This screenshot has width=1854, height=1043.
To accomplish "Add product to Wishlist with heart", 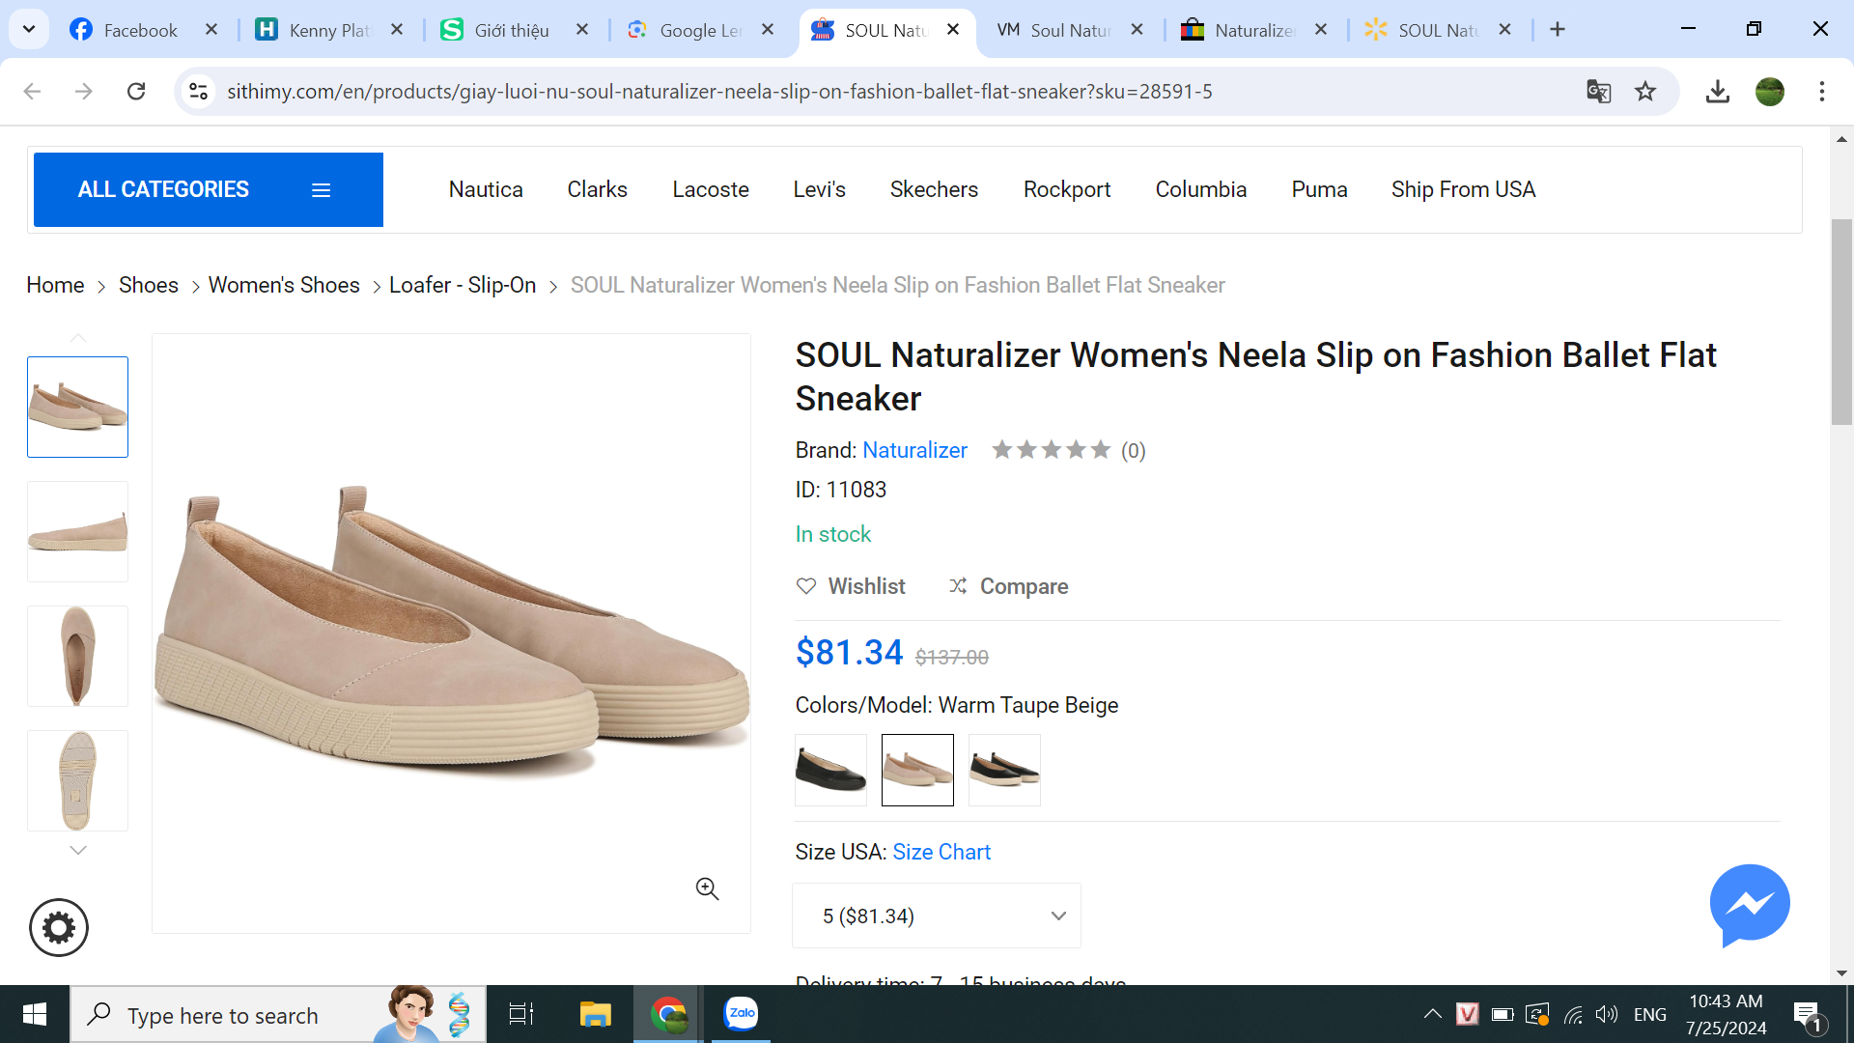I will 806,586.
